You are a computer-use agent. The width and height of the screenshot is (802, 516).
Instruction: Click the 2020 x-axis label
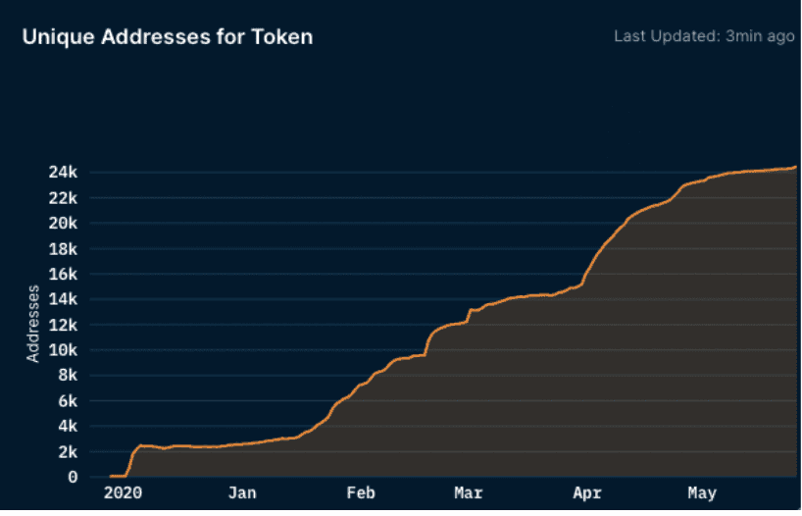tap(123, 493)
